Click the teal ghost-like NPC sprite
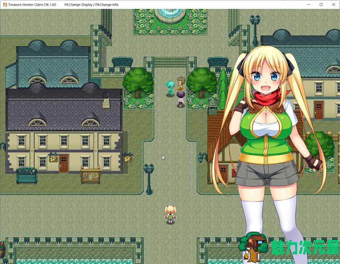Screen dimensions: 340x264 pos(170,88)
